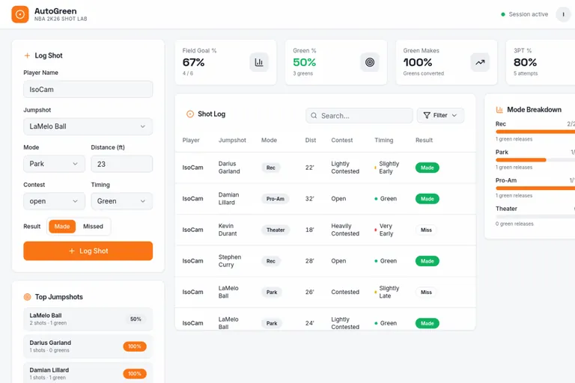The image size is (575, 383).
Task: Click Made badge in Stephen Curry row
Action: coord(428,261)
